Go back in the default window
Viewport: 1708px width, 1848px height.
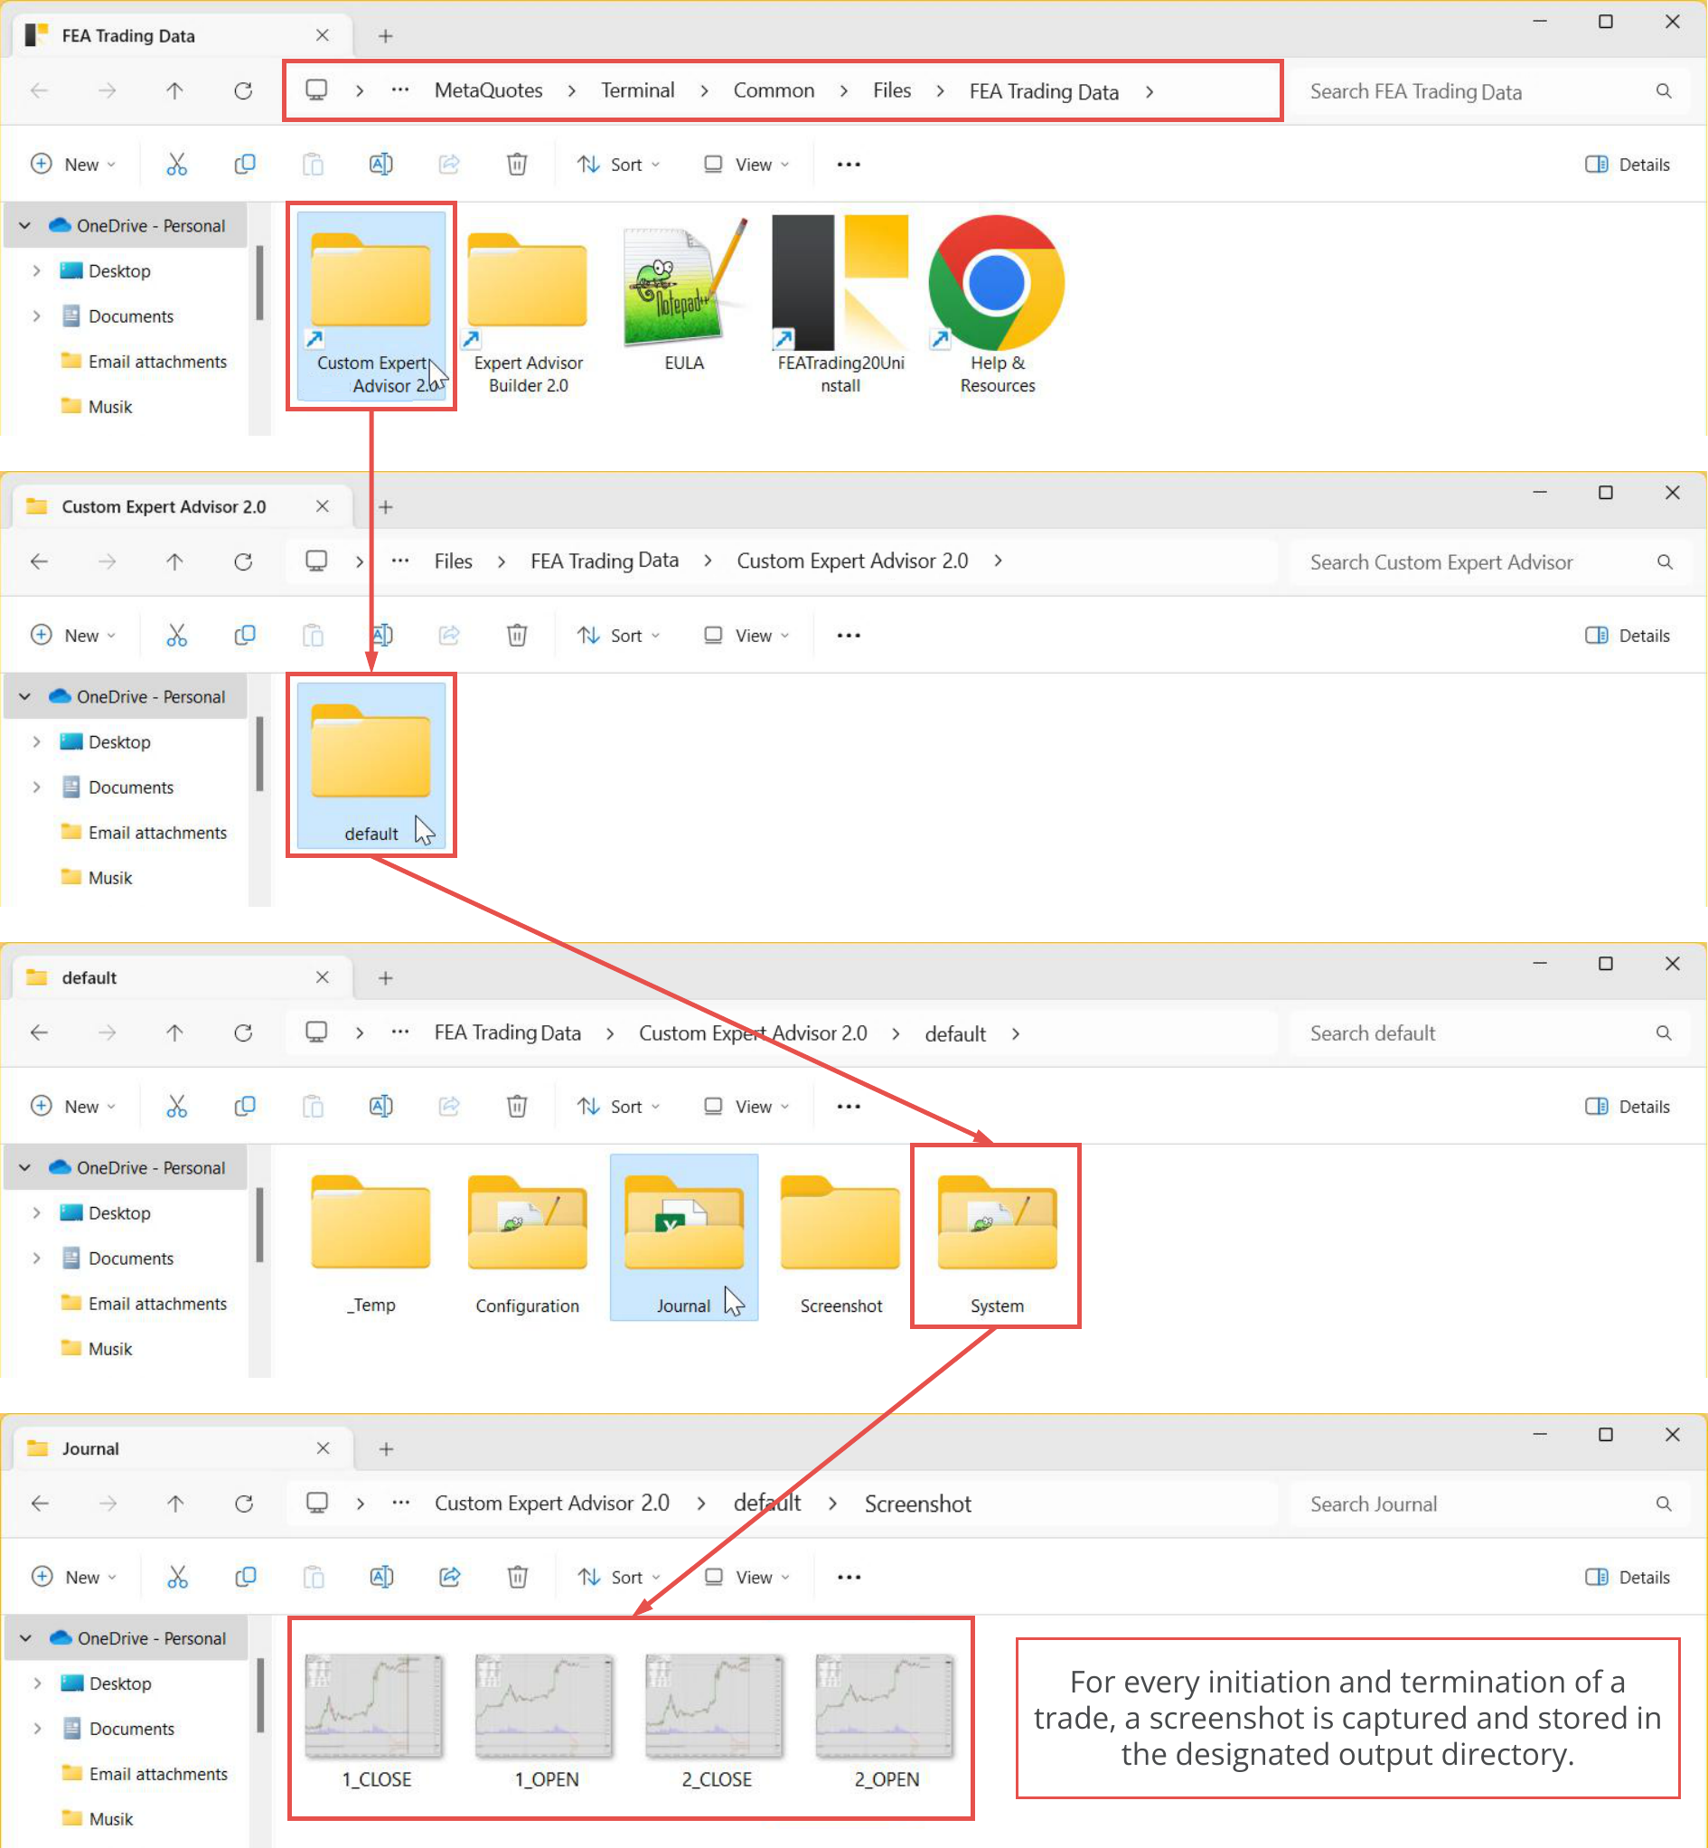pos(39,1032)
